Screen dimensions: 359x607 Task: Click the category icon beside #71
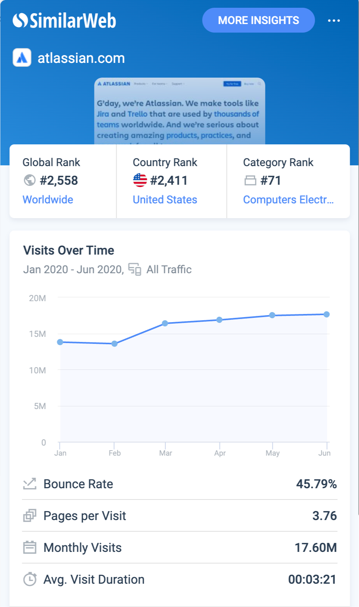250,180
